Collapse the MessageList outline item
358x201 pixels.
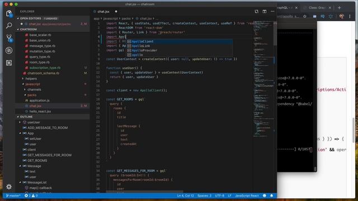[20, 183]
